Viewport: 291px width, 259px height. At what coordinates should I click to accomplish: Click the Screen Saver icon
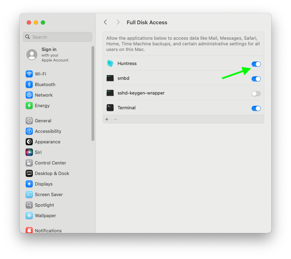(x=29, y=195)
